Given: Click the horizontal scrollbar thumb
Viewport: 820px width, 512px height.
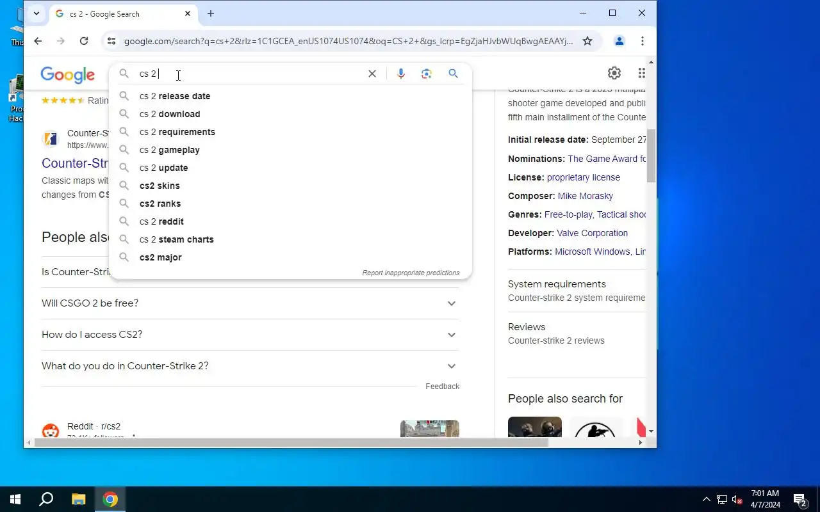Looking at the screenshot, I should pyautogui.click(x=291, y=443).
